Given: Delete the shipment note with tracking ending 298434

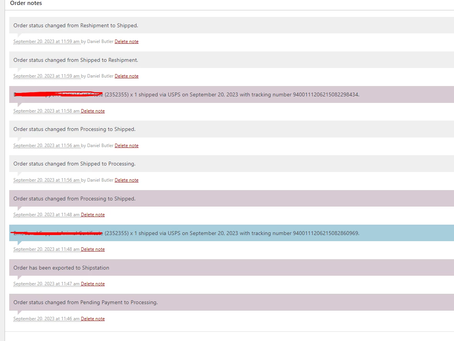Looking at the screenshot, I should point(93,111).
